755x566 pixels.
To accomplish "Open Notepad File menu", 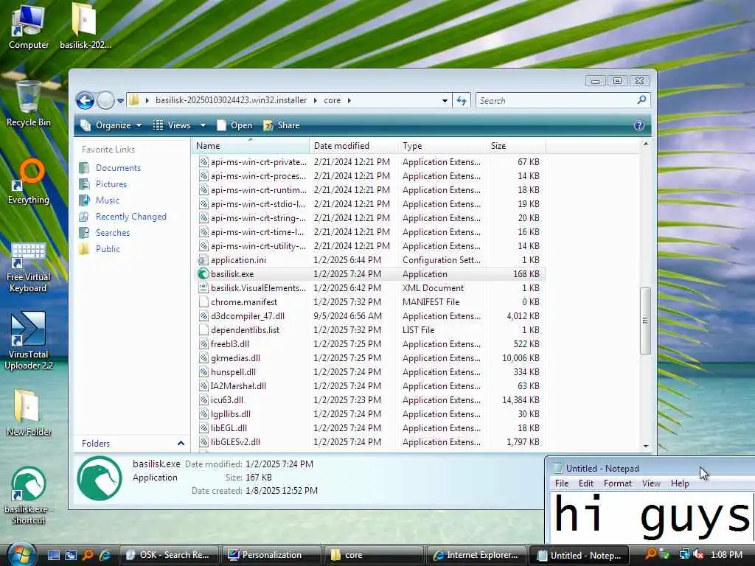I will coord(561,483).
